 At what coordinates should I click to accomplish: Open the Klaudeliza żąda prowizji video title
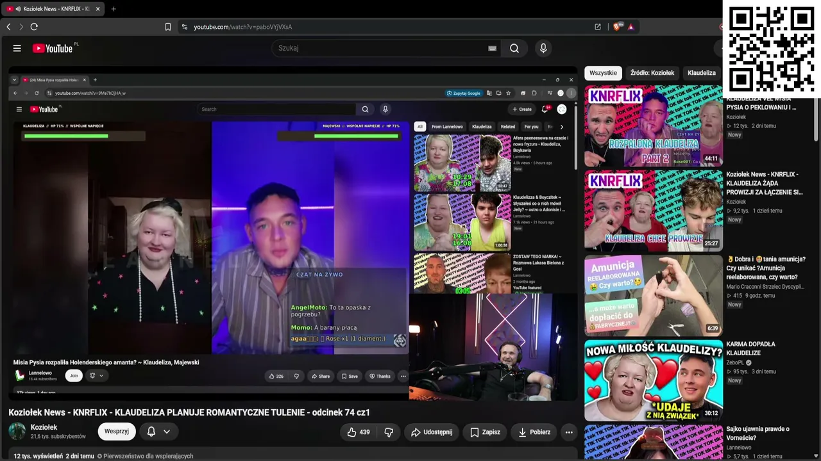765,183
